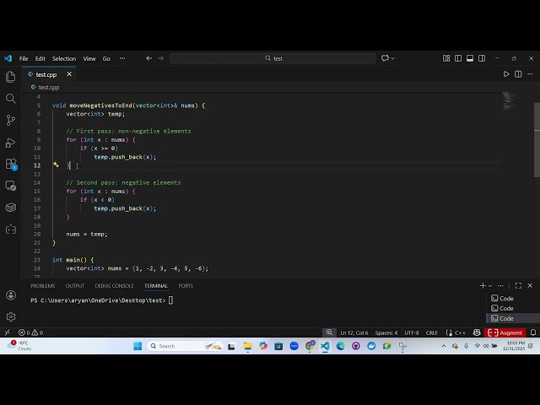Open the Run and Debug view
The width and height of the screenshot is (540, 405).
coord(11,143)
